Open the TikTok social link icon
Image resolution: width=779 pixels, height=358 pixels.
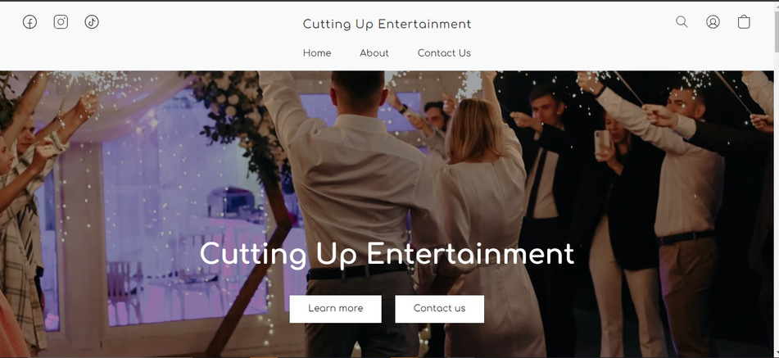[92, 22]
